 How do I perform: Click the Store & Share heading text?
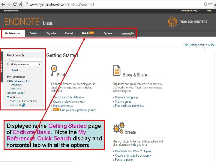coord(135,75)
